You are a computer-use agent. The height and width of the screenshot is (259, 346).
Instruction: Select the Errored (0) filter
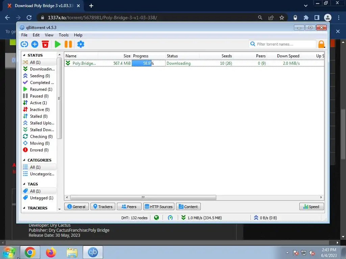point(39,150)
